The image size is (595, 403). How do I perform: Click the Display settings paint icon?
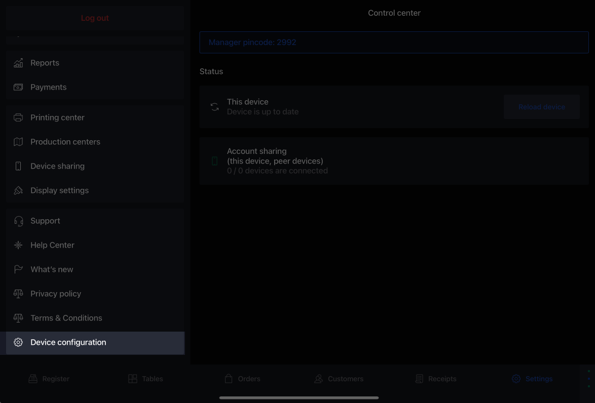pos(18,190)
